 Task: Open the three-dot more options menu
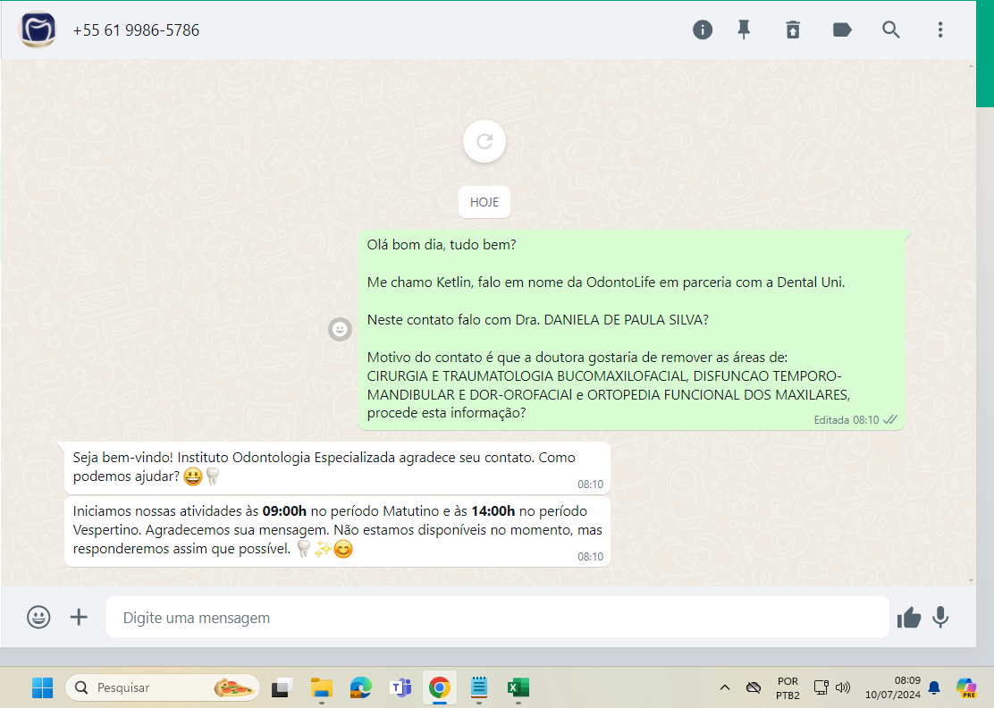tap(940, 29)
